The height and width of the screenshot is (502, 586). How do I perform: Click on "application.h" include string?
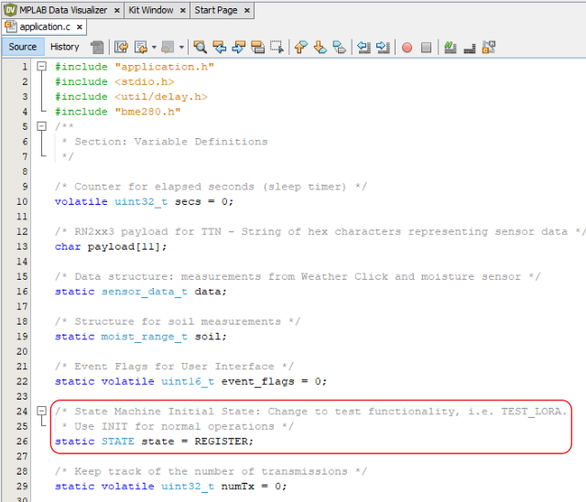(165, 67)
